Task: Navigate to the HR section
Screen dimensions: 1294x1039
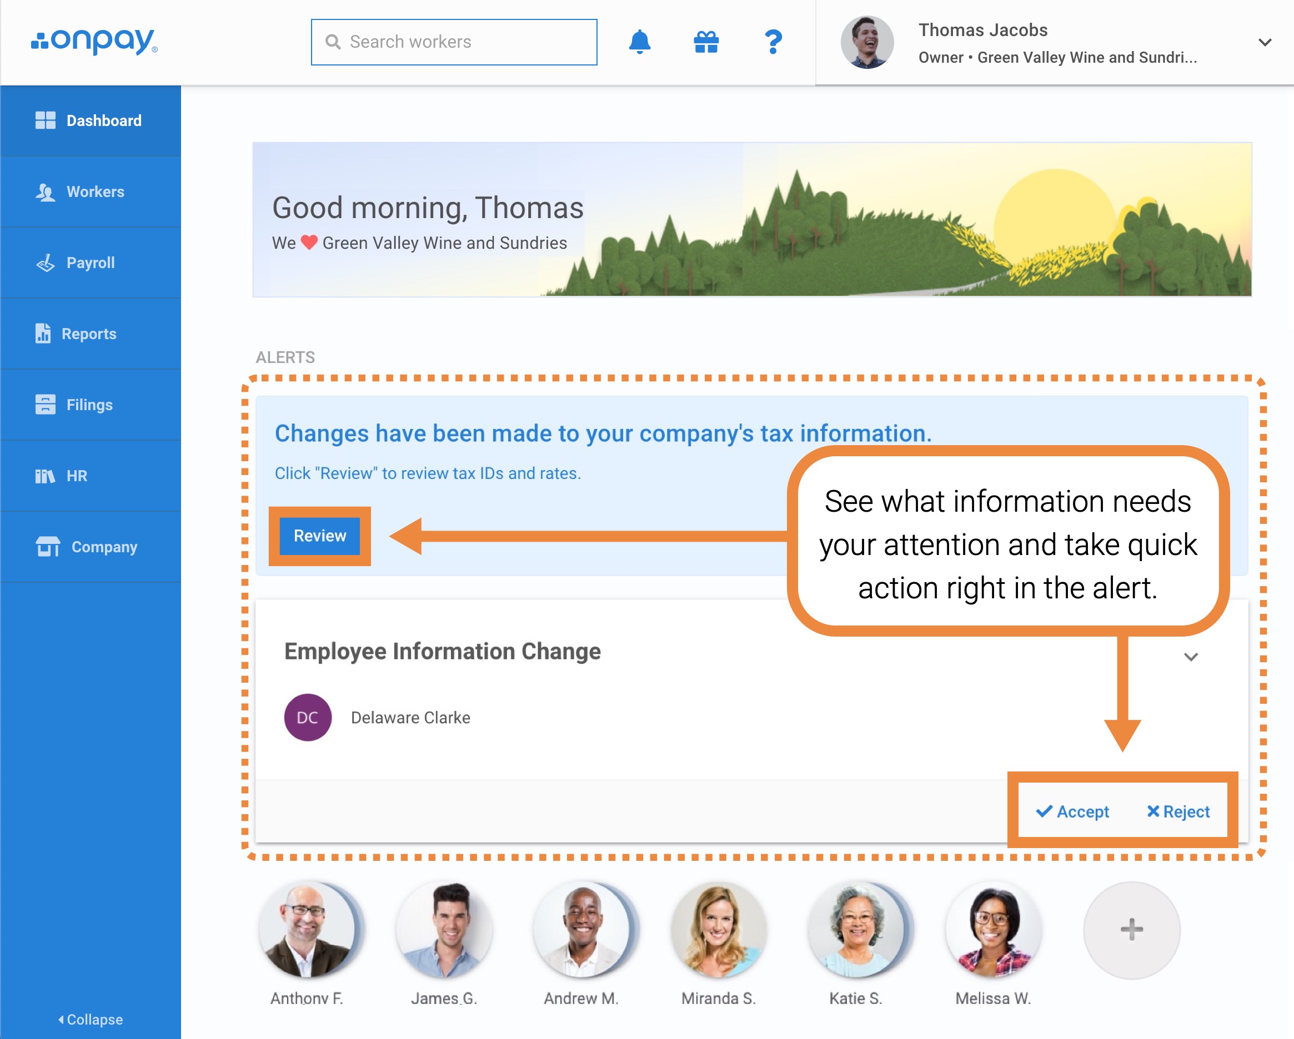Action: tap(76, 476)
